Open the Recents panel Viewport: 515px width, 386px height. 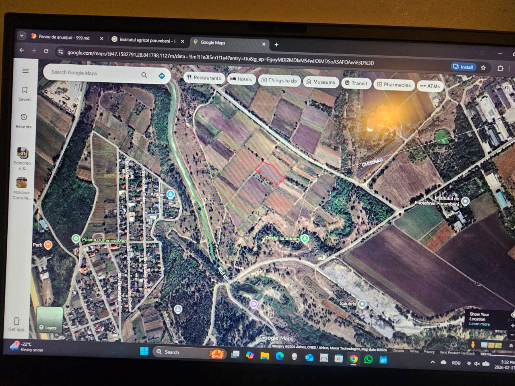24,121
